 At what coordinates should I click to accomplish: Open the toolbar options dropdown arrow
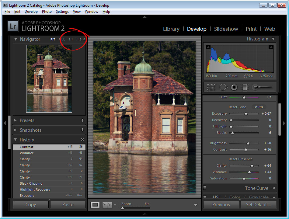point(196,205)
